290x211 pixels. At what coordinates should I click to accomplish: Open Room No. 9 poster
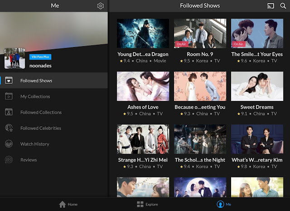[x=200, y=33]
